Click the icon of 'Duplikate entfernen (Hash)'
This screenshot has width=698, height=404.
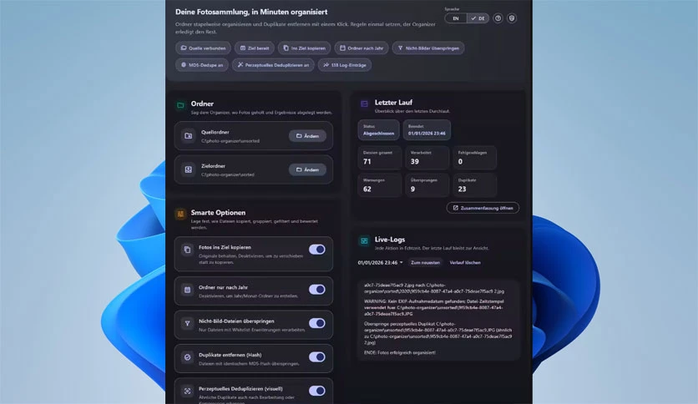pyautogui.click(x=187, y=357)
